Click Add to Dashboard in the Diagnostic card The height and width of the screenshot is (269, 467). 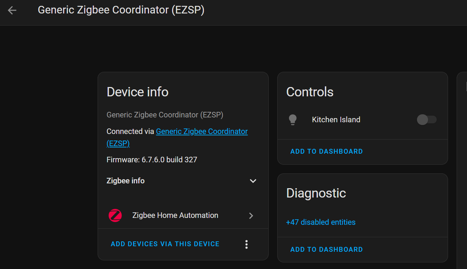(x=326, y=250)
